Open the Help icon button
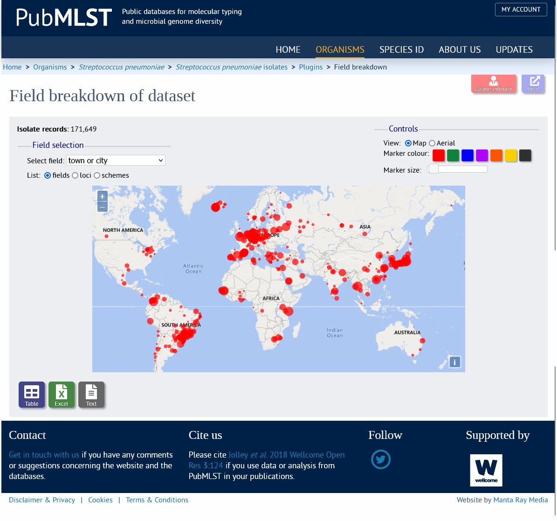Image resolution: width=557 pixels, height=521 pixels. [x=532, y=84]
